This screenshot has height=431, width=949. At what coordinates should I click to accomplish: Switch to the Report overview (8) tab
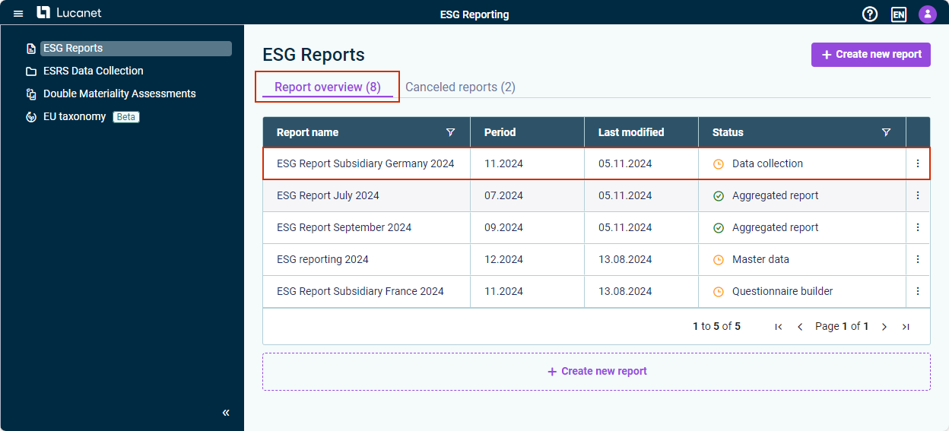coord(328,87)
